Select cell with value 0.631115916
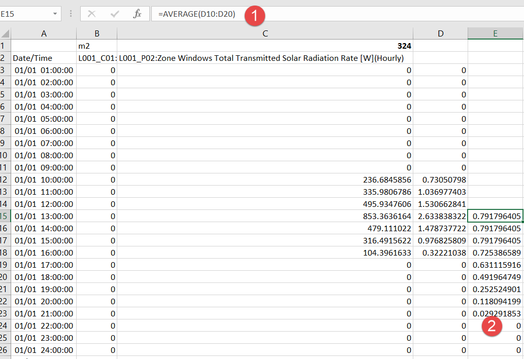Screen dimensions: 524x359 pos(495,265)
